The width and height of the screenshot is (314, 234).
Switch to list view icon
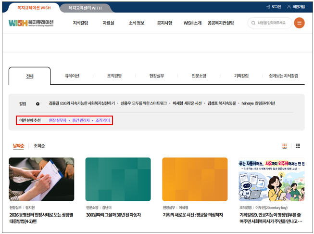point(298,146)
